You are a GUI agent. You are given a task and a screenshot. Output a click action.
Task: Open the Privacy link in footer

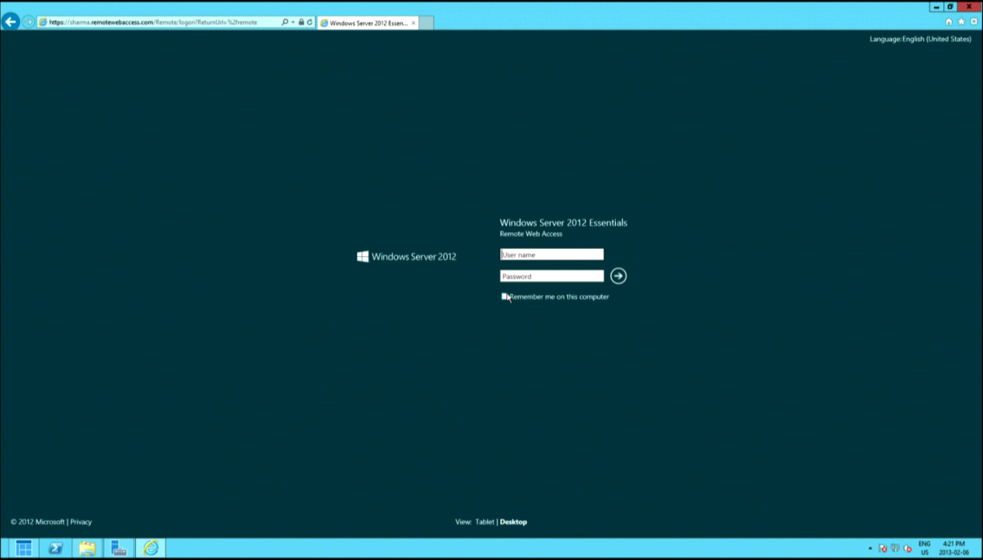click(81, 522)
